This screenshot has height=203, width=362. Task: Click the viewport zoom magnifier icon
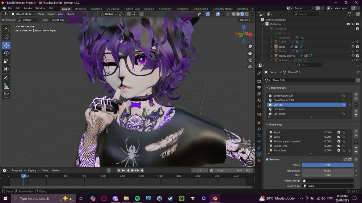(x=250, y=47)
